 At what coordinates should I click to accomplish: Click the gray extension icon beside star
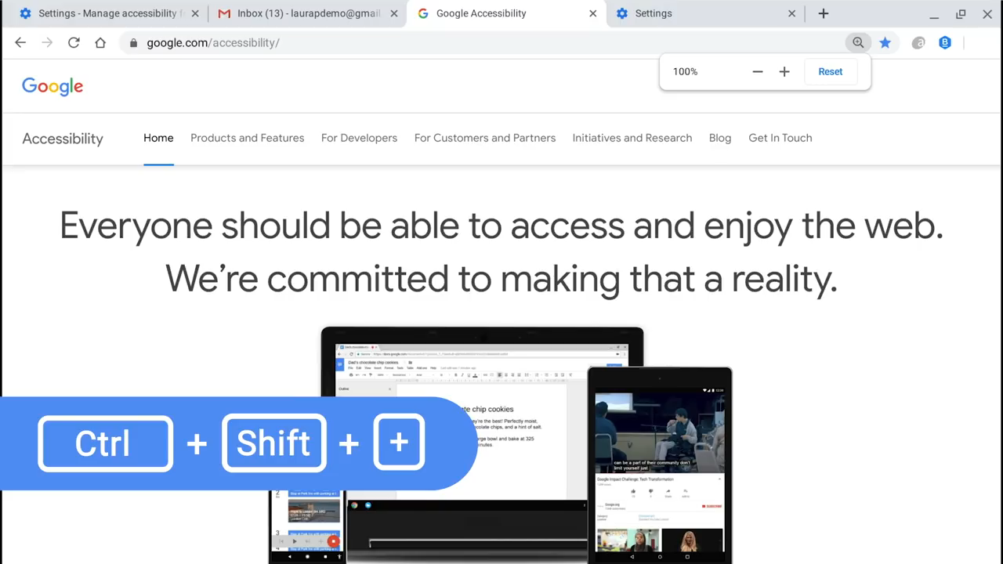pos(918,43)
